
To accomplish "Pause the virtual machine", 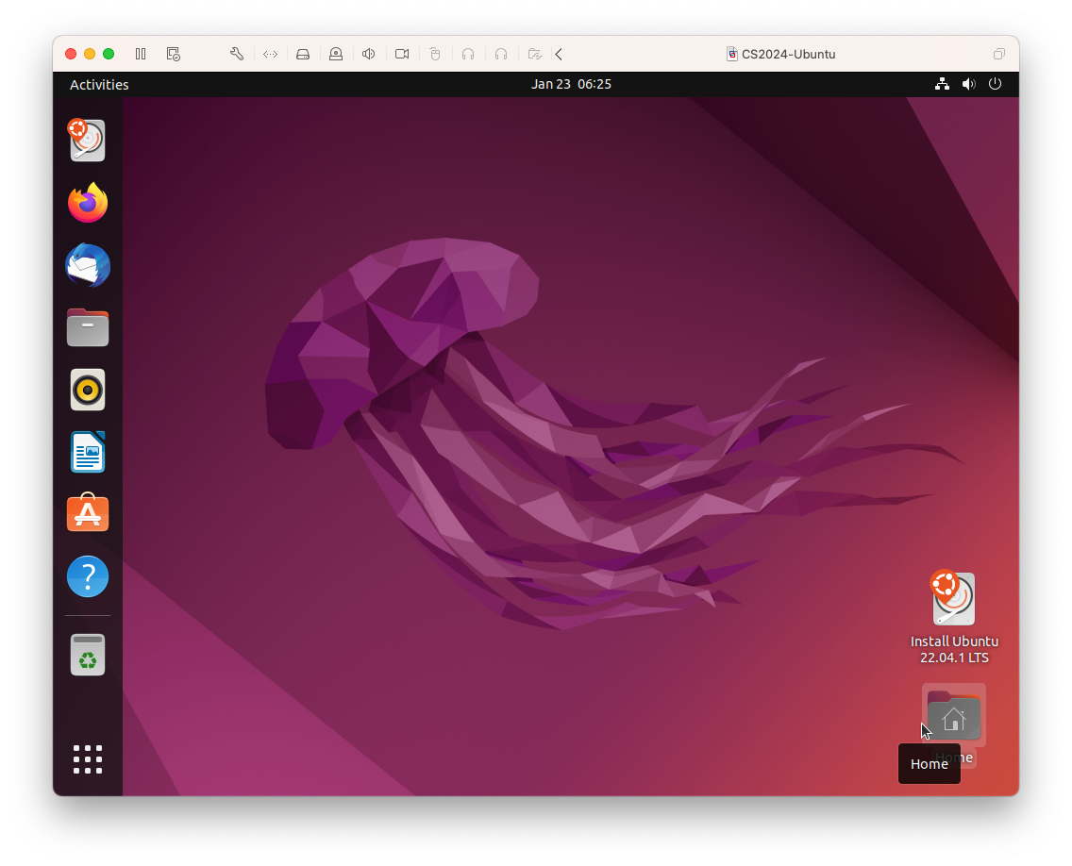I will [141, 54].
